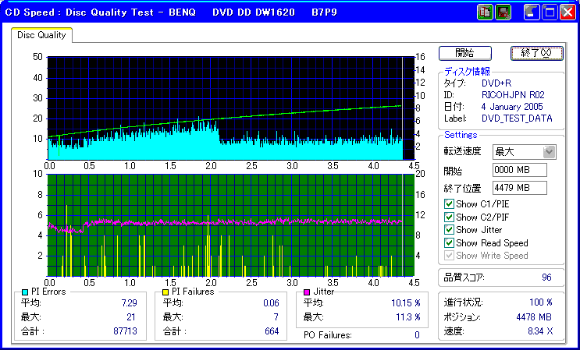Click progress value 100 %
The width and height of the screenshot is (580, 350).
[541, 302]
